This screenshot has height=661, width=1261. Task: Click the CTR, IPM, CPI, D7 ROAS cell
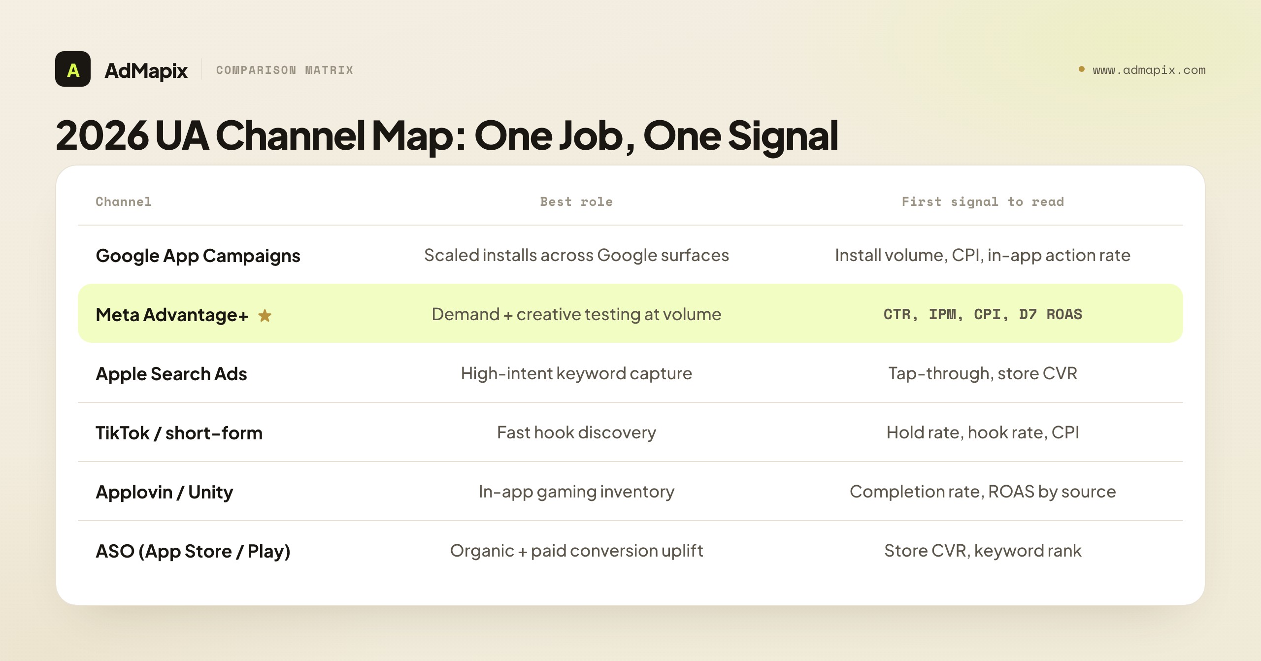983,314
